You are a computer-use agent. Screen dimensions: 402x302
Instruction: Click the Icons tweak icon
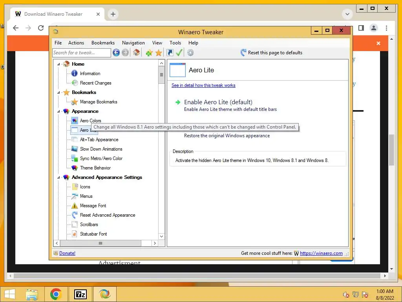tap(75, 187)
